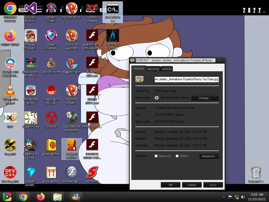The width and height of the screenshot is (269, 202).
Task: Select the Mad Avians IN SPACE! icon
Action: [30, 67]
